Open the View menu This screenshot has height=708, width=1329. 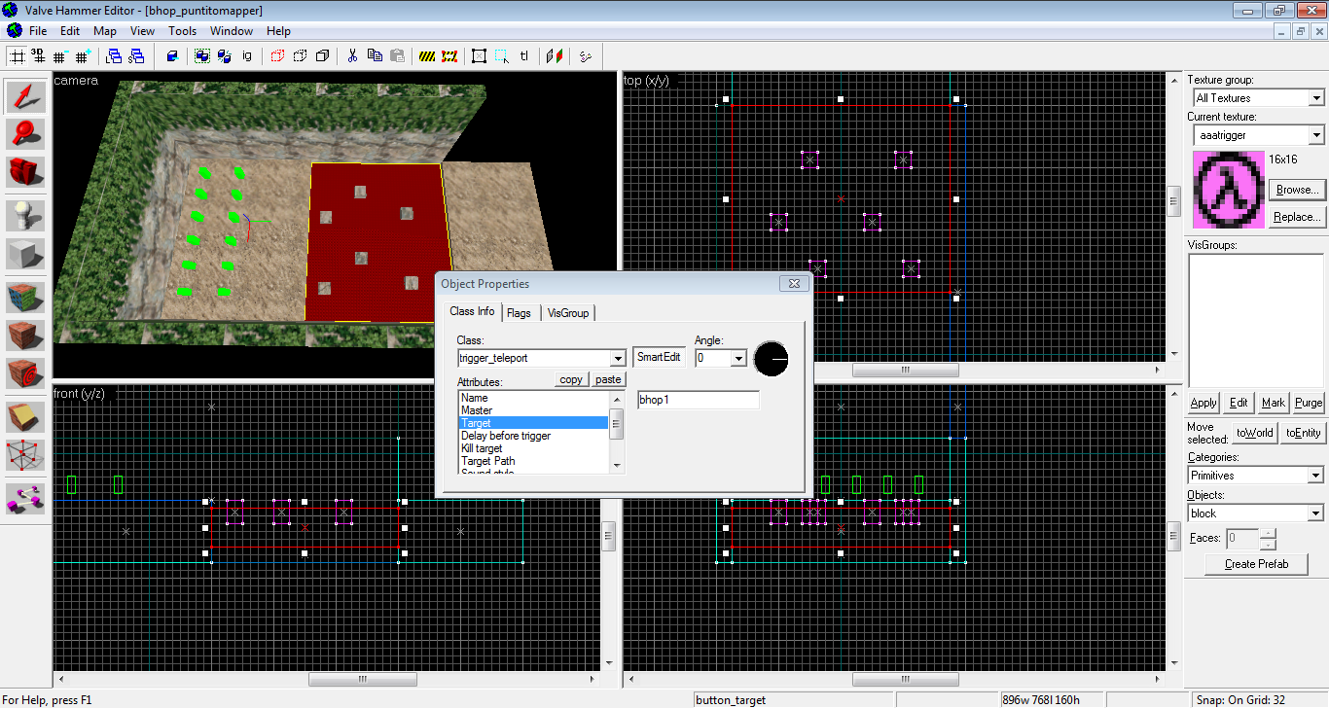point(142,31)
